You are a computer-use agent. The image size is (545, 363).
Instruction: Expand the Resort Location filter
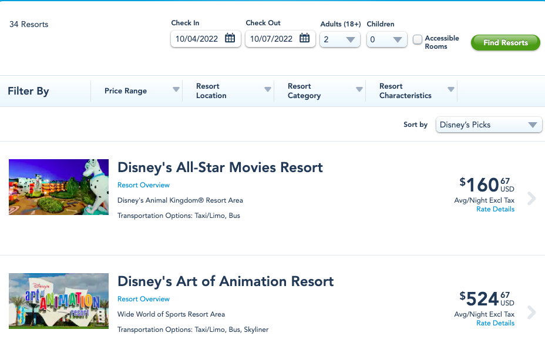(x=228, y=91)
